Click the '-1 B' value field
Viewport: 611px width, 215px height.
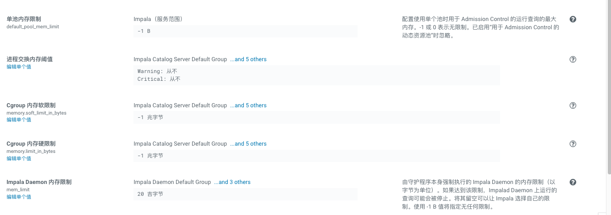pyautogui.click(x=245, y=31)
